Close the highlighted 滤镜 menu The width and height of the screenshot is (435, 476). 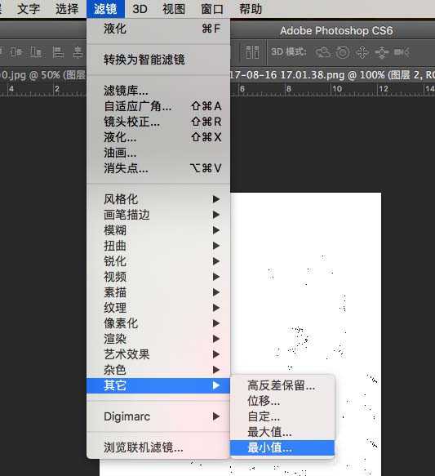pyautogui.click(x=105, y=8)
